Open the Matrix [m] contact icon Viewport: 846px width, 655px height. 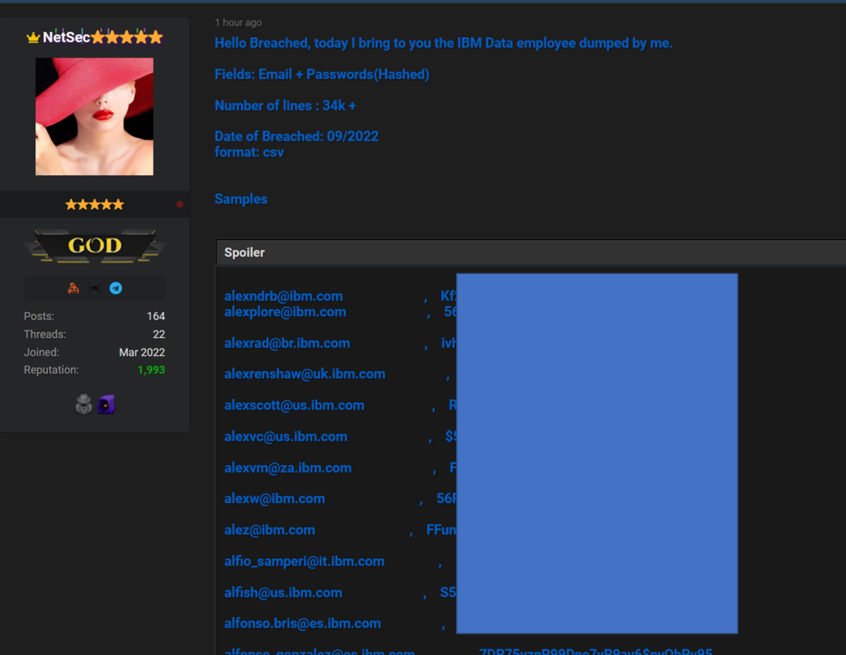tap(94, 288)
